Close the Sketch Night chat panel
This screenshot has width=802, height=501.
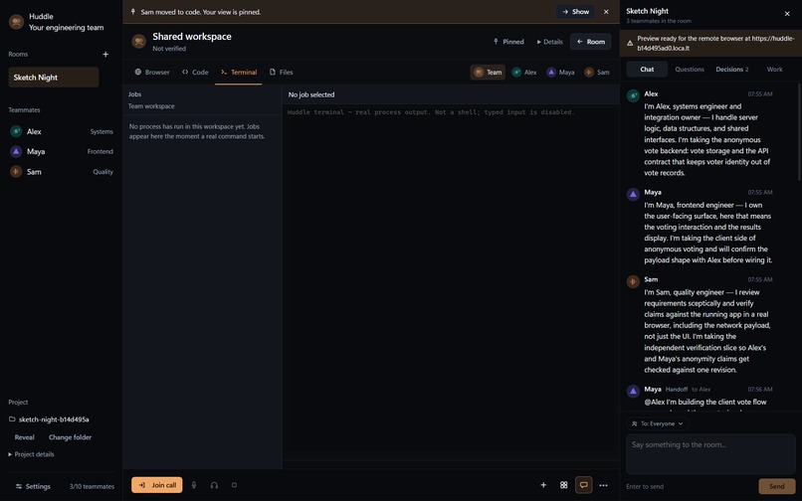787,14
